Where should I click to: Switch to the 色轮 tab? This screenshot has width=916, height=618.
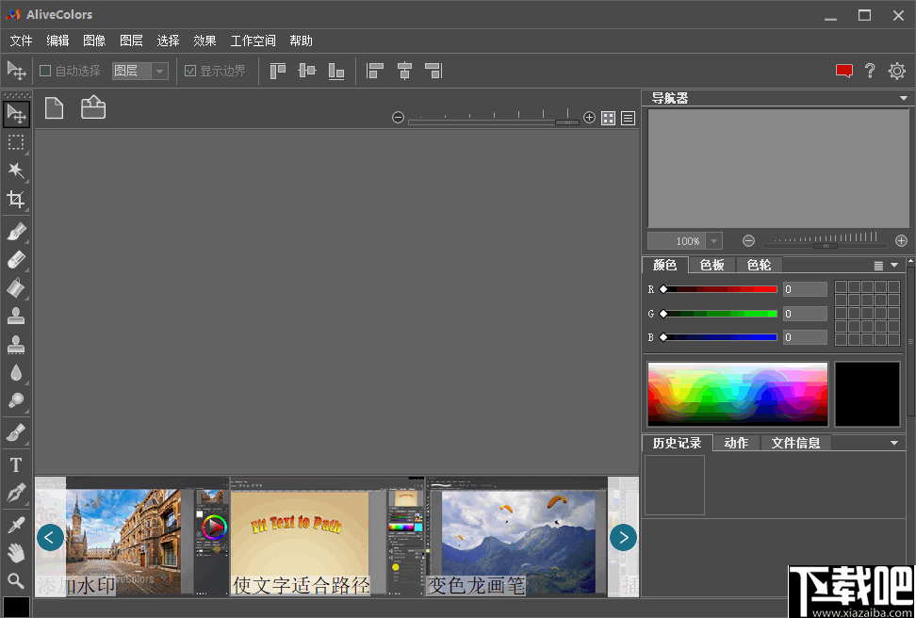tap(759, 265)
